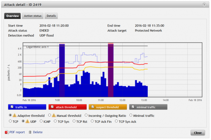Toggle the minimal traffic legend checkbox
211x140 pixels.
pos(133,107)
